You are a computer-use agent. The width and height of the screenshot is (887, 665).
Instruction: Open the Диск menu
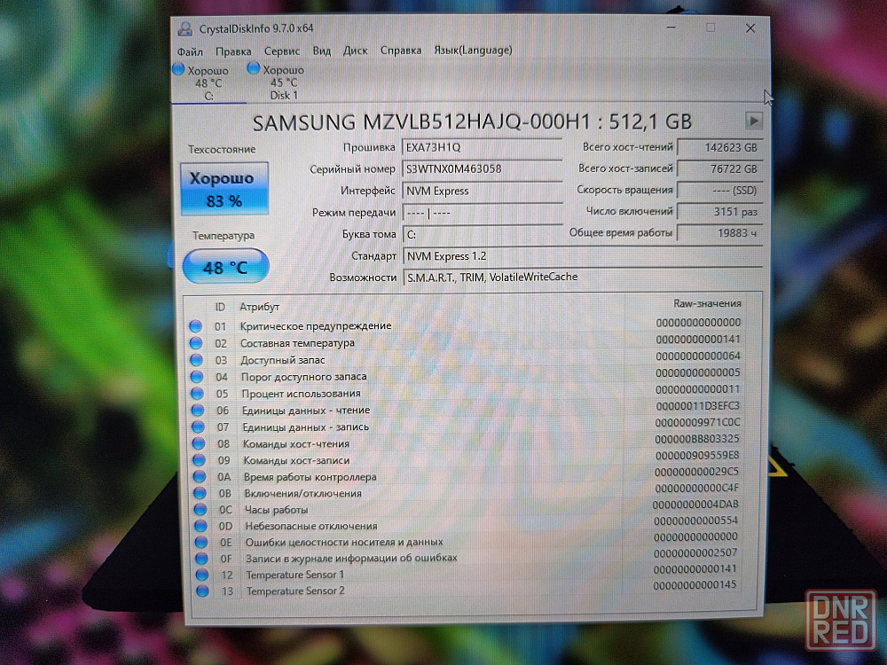(356, 51)
